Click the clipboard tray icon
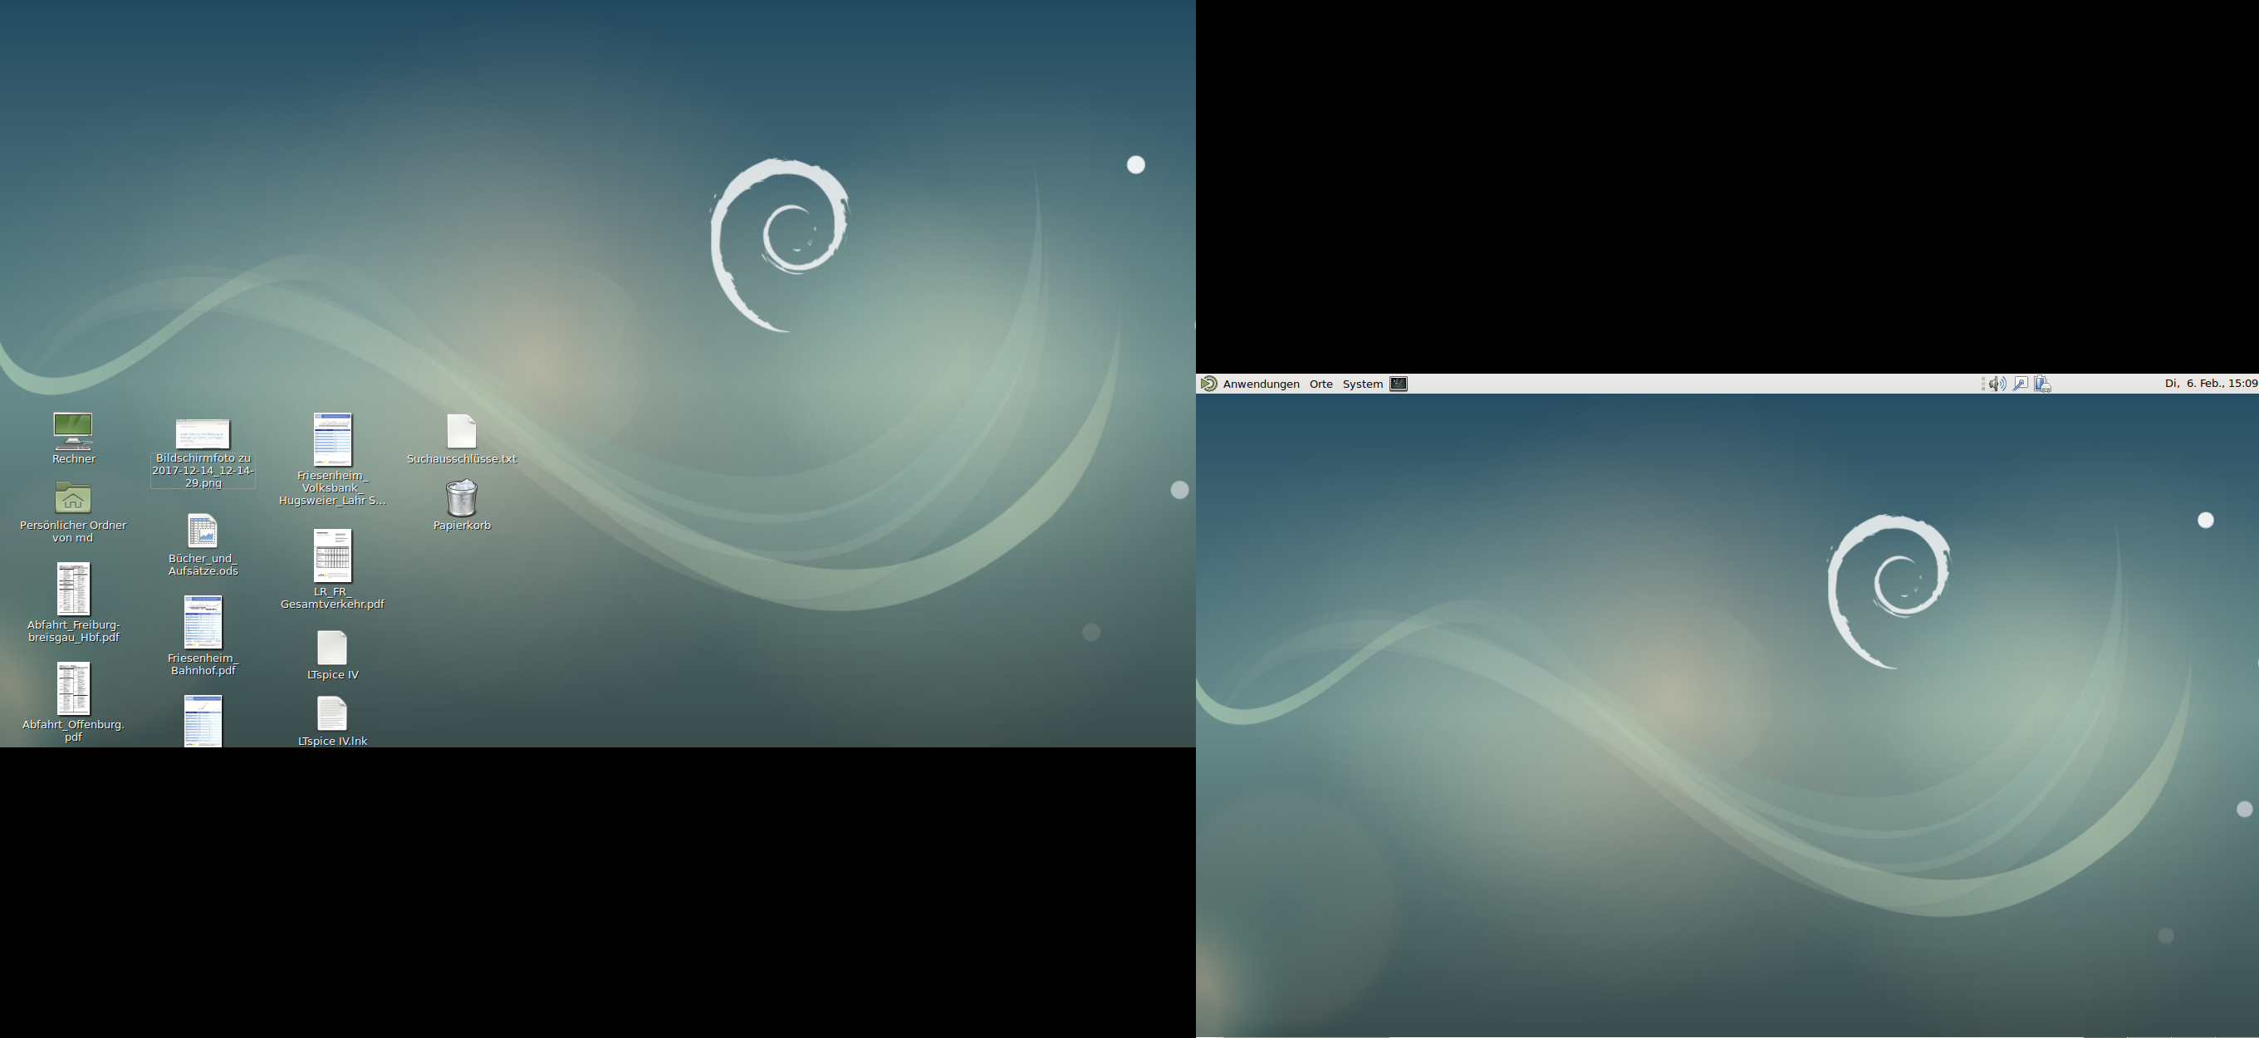This screenshot has width=2259, height=1038. [x=2042, y=384]
